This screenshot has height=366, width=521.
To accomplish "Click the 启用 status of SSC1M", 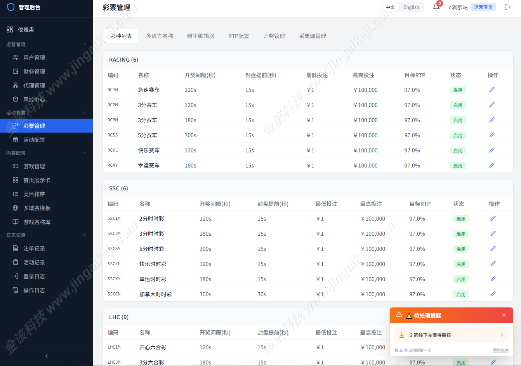I will click(x=461, y=219).
